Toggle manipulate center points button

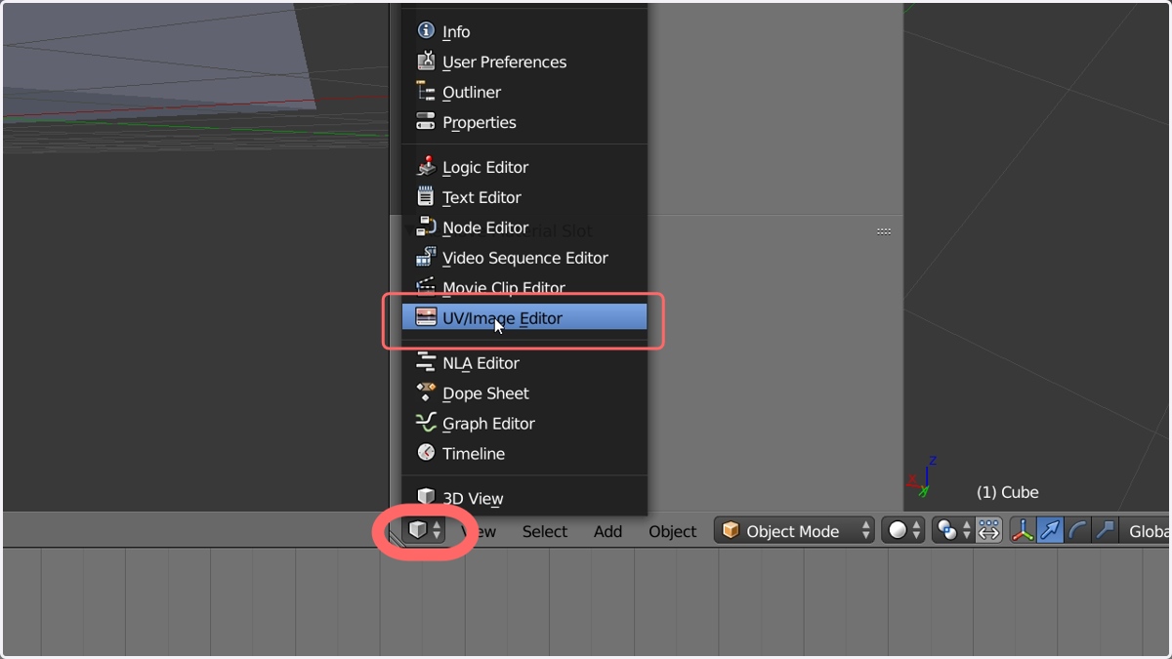click(x=989, y=530)
